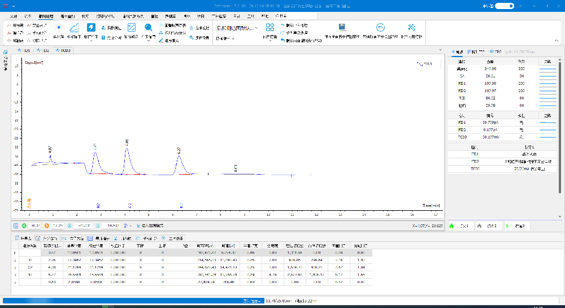The width and height of the screenshot is (565, 308).
Task: Click the orange right-arrow circle below the chart
Action: point(46,225)
